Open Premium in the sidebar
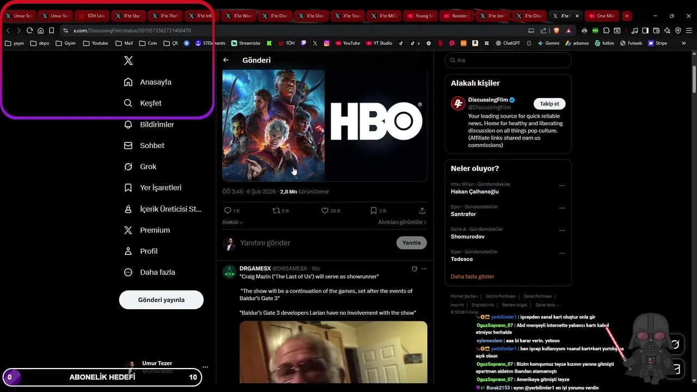The image size is (697, 392). pos(147,230)
